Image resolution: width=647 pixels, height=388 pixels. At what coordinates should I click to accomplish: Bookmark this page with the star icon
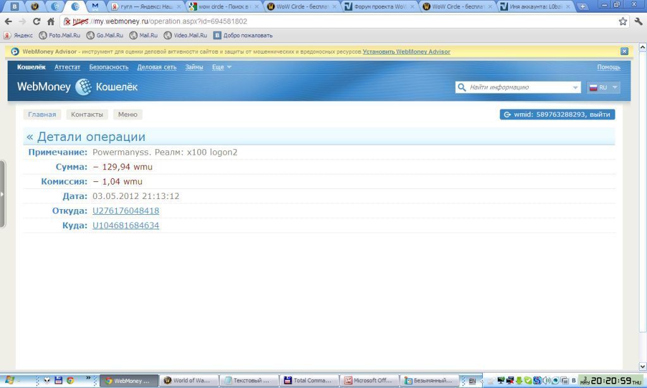click(x=623, y=21)
